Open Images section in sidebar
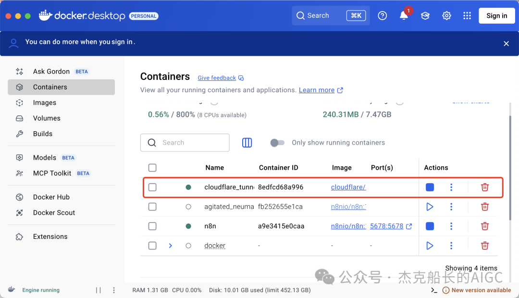This screenshot has width=519, height=298. pyautogui.click(x=61, y=103)
